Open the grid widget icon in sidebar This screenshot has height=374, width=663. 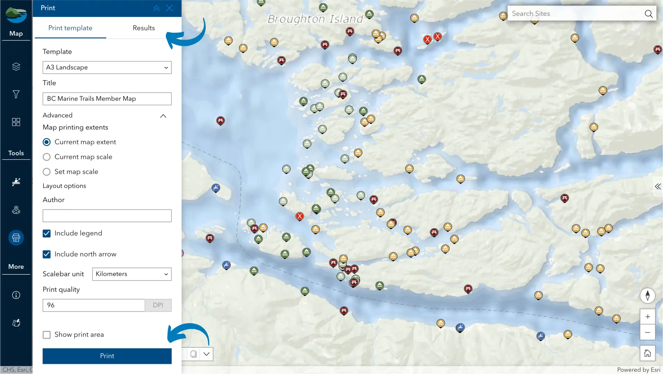[16, 122]
